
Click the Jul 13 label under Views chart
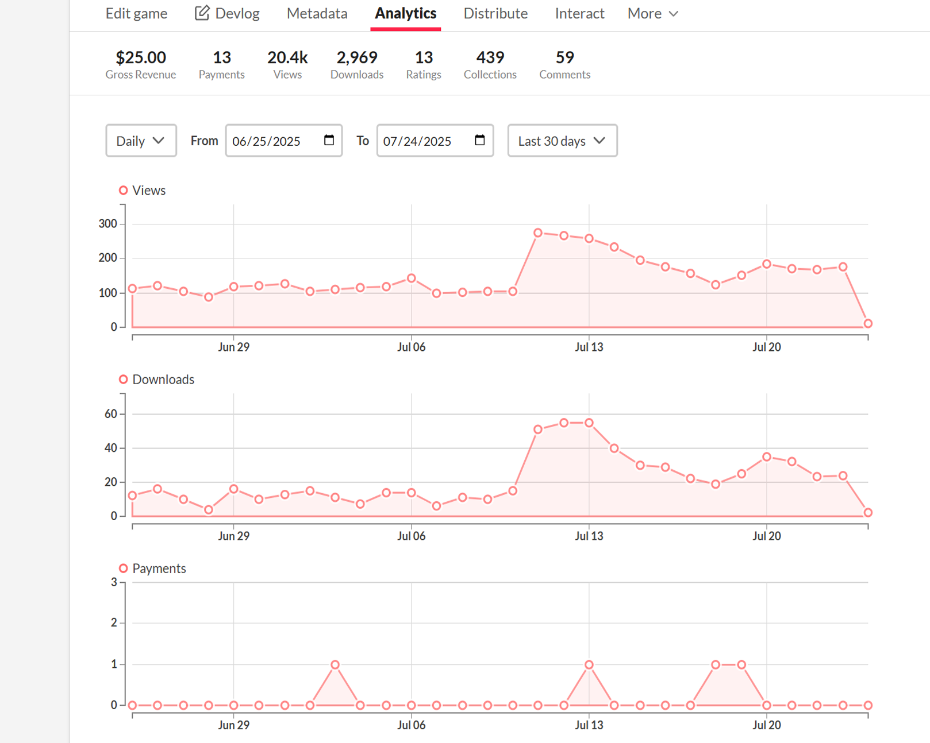[589, 347]
